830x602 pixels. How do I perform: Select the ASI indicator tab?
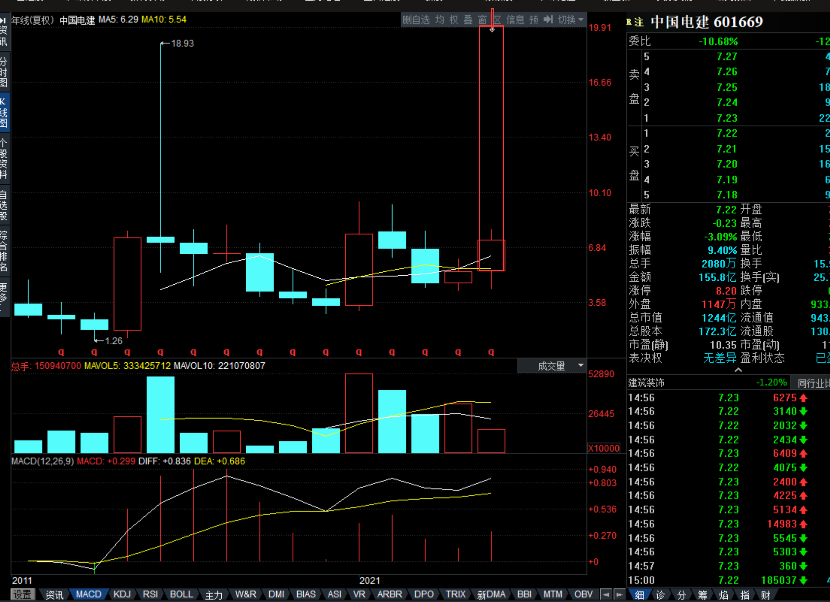(x=335, y=594)
